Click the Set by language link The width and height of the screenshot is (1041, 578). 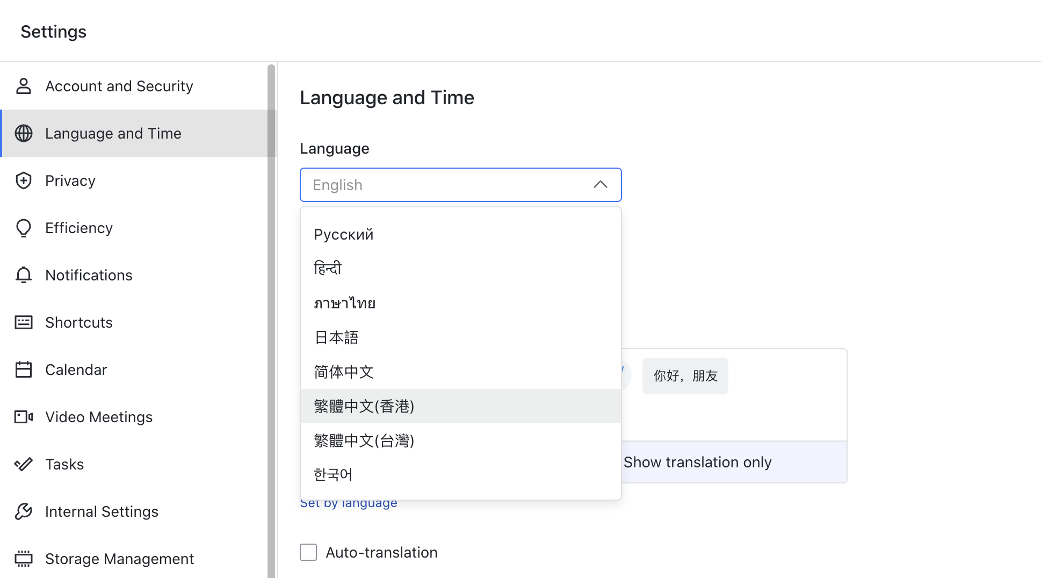point(349,502)
